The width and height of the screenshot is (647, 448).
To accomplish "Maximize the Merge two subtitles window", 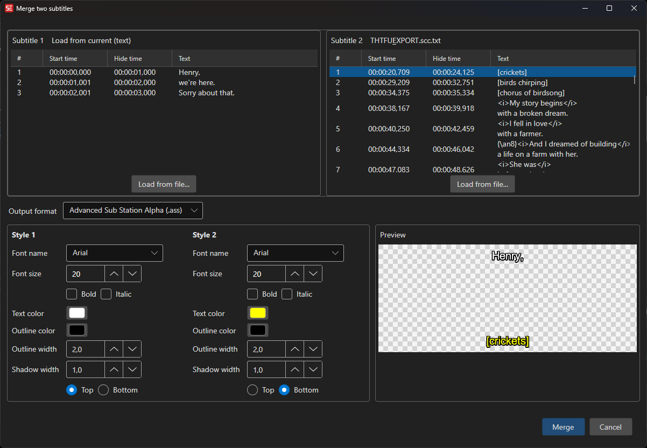I will (x=609, y=8).
